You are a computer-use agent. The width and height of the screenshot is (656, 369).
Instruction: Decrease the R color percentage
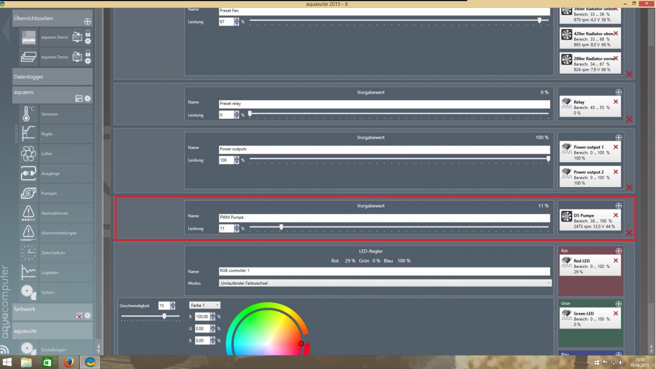213,319
